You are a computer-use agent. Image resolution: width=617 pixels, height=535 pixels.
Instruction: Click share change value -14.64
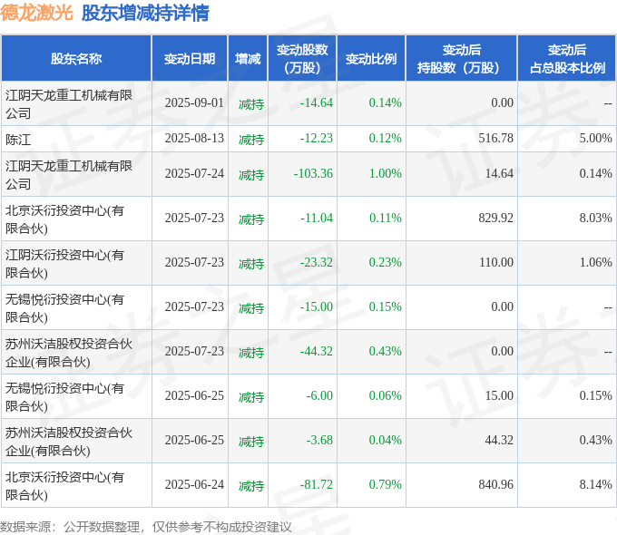click(x=317, y=103)
